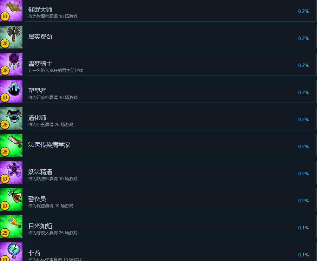Image resolution: width=317 pixels, height=261 pixels.
Task: Click the 0.1% rate beside 目光如炬
Action: (x=303, y=228)
